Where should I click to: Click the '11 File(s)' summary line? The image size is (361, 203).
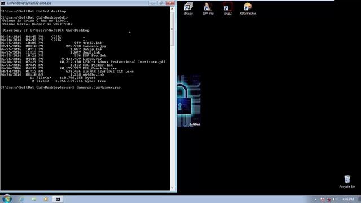[x=63, y=78]
